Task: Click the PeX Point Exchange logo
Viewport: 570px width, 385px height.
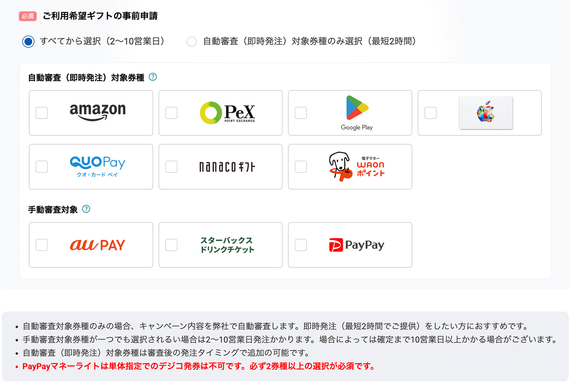Action: click(x=227, y=113)
